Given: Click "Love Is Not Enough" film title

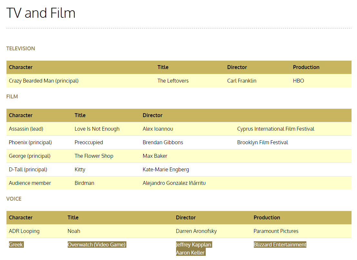Looking at the screenshot, I should (x=97, y=129).
